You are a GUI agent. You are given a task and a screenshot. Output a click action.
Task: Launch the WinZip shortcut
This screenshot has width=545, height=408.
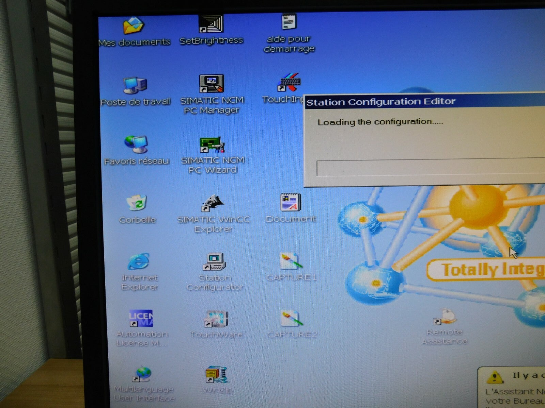pyautogui.click(x=217, y=375)
